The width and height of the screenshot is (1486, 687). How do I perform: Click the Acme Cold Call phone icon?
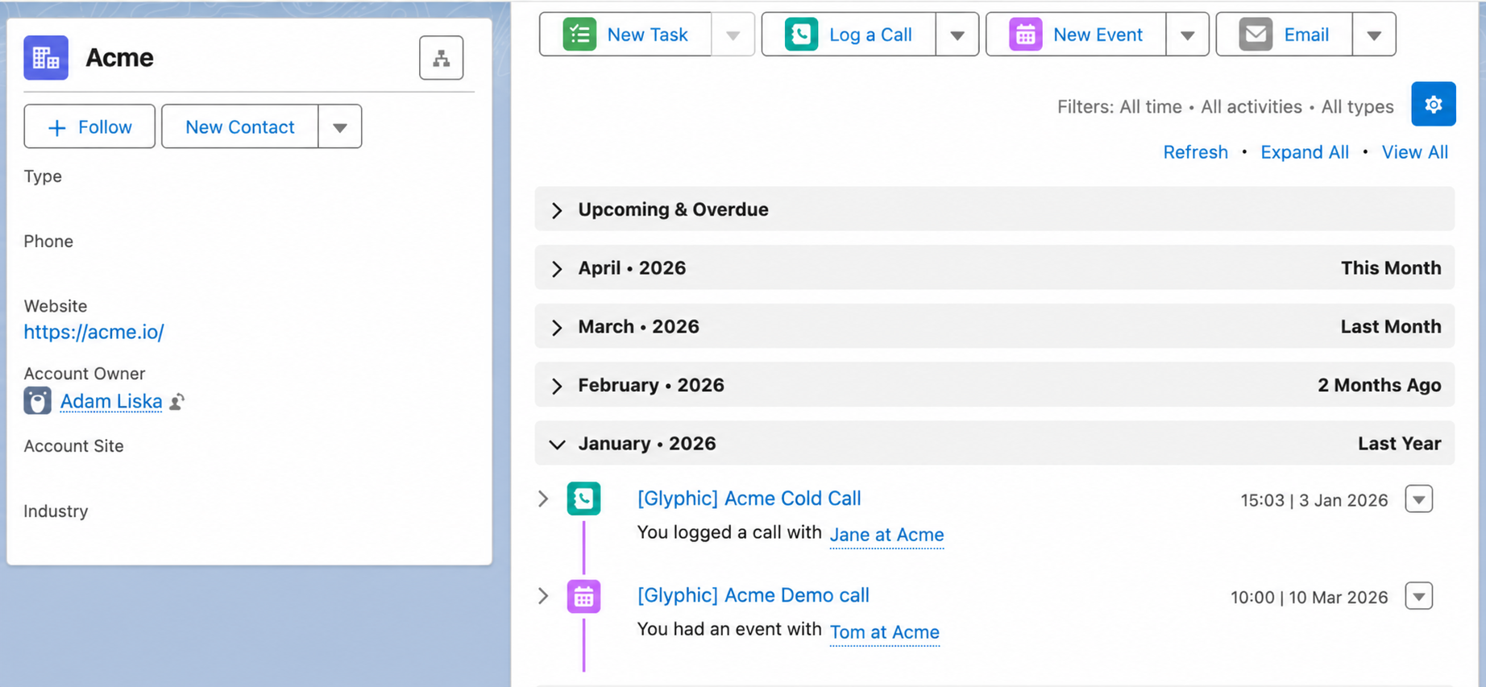pyautogui.click(x=583, y=499)
